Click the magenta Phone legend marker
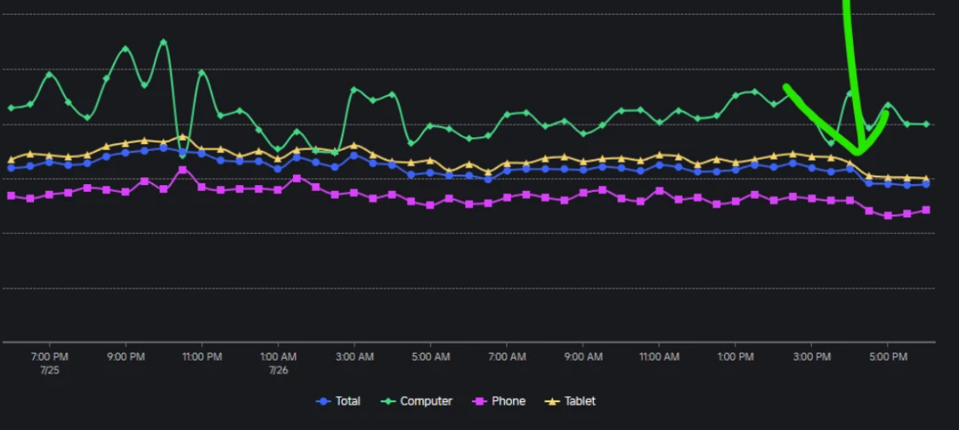Image resolution: width=959 pixels, height=430 pixels. click(477, 401)
